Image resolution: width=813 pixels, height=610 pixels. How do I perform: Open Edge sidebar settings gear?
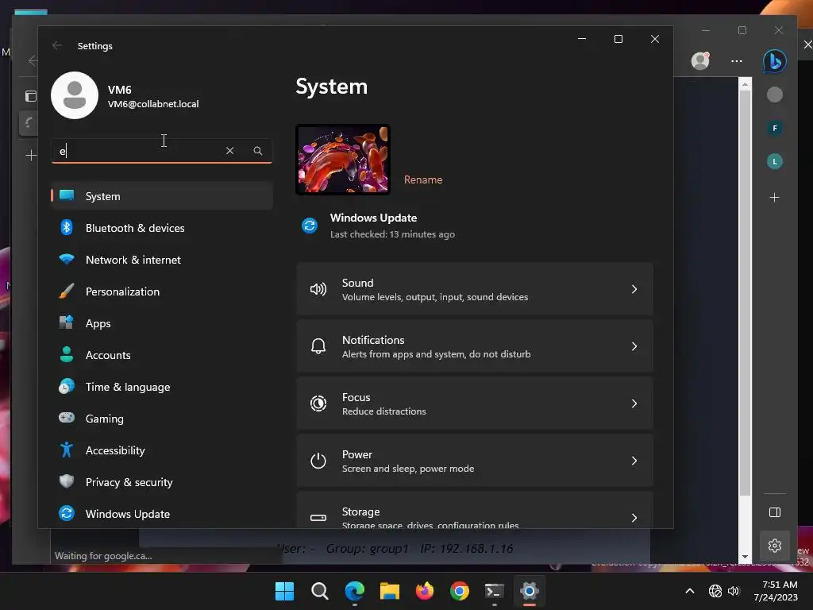coord(775,546)
